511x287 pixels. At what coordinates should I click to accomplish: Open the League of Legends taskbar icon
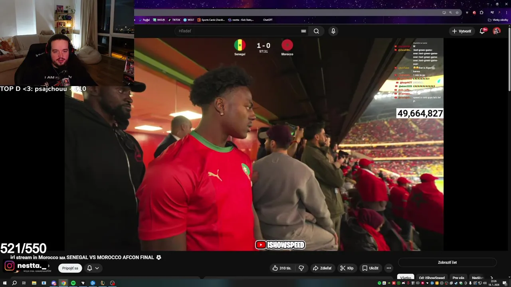click(x=103, y=283)
